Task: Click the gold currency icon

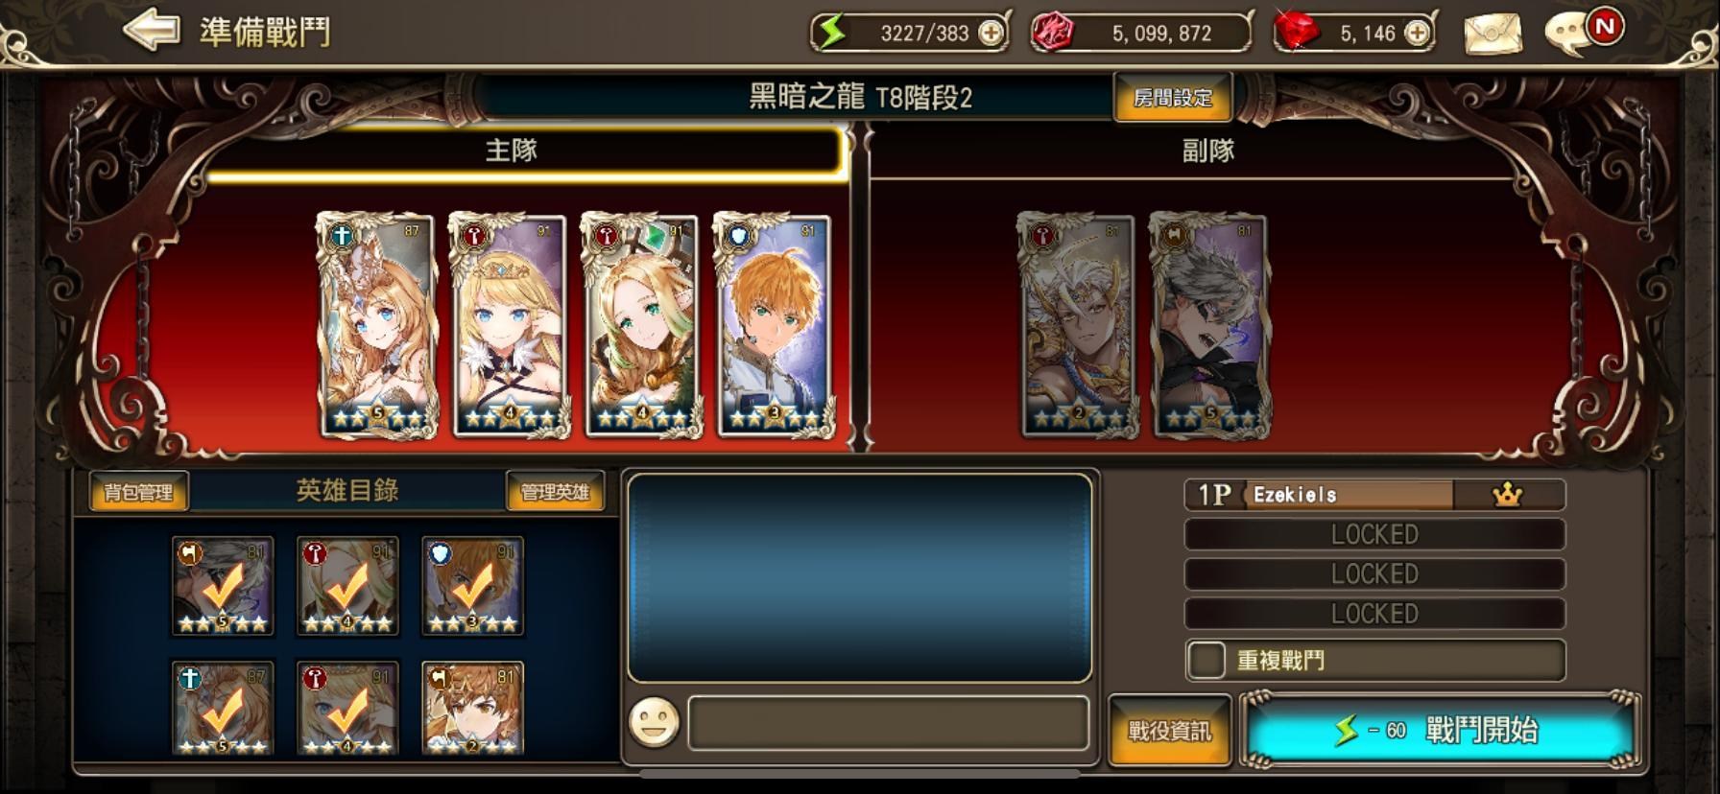Action: coord(1051,34)
